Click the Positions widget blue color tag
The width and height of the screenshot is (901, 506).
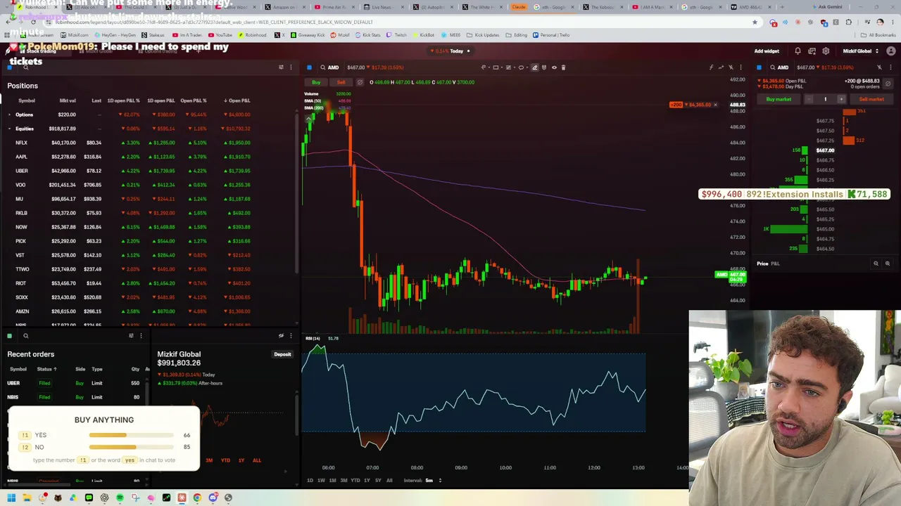tap(9, 67)
